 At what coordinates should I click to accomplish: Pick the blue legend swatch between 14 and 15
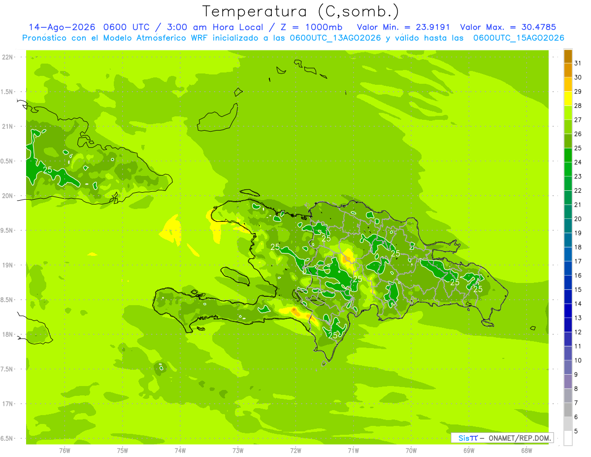pos(568,296)
